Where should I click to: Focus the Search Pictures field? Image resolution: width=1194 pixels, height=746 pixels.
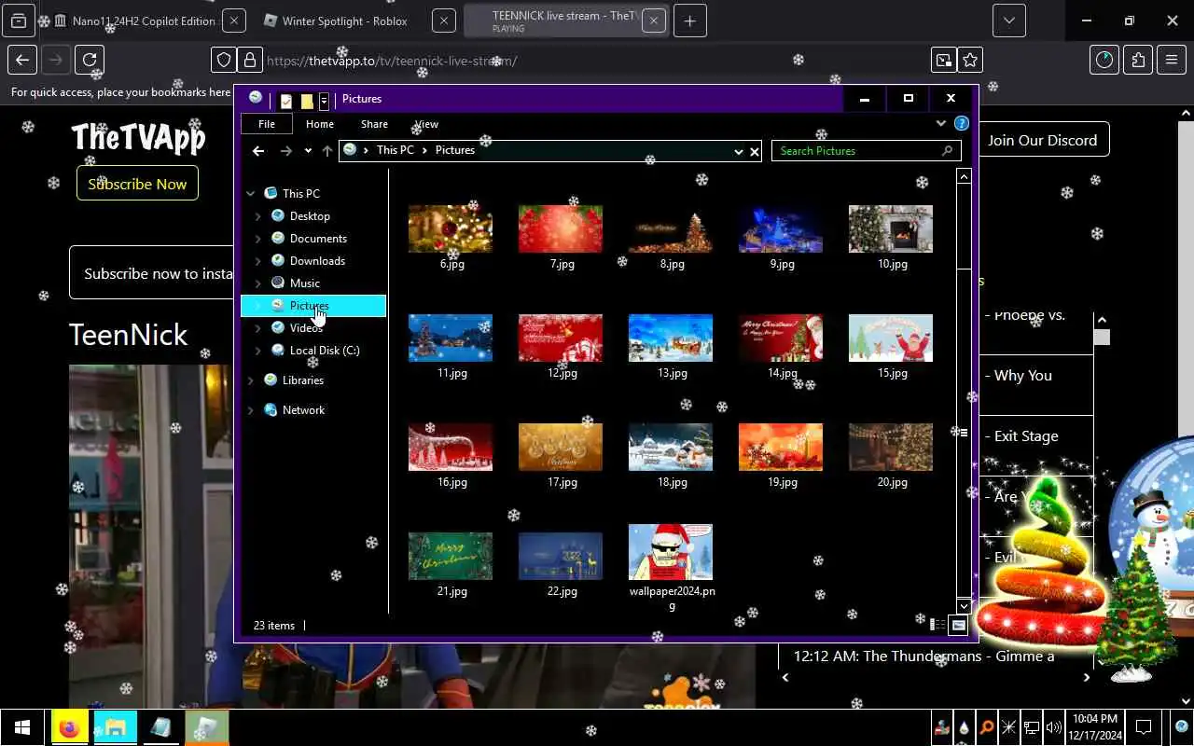point(865,151)
